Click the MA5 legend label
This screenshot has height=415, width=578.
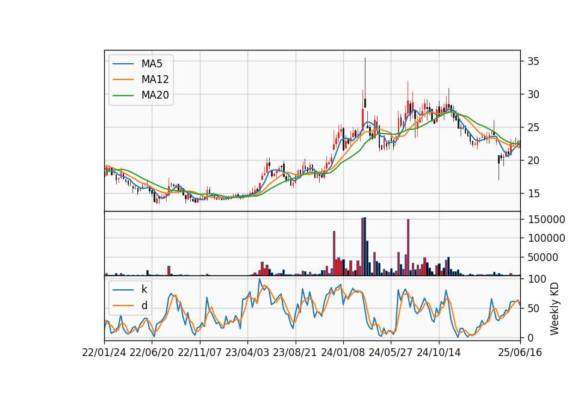pyautogui.click(x=152, y=64)
